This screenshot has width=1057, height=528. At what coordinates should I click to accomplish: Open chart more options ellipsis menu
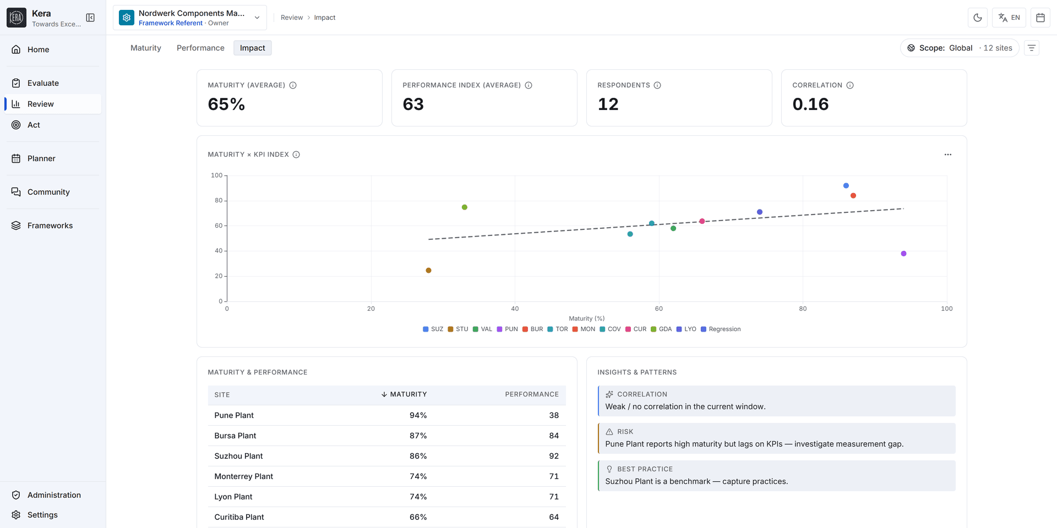(x=948, y=155)
